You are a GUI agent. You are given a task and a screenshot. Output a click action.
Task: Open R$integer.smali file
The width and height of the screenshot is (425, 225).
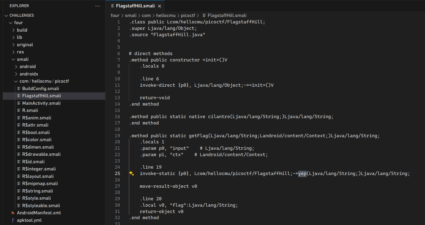point(54,169)
